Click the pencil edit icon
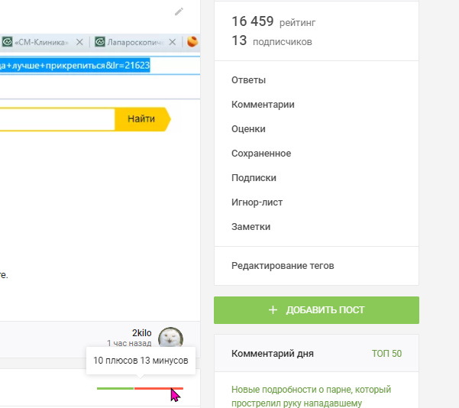 pyautogui.click(x=179, y=11)
